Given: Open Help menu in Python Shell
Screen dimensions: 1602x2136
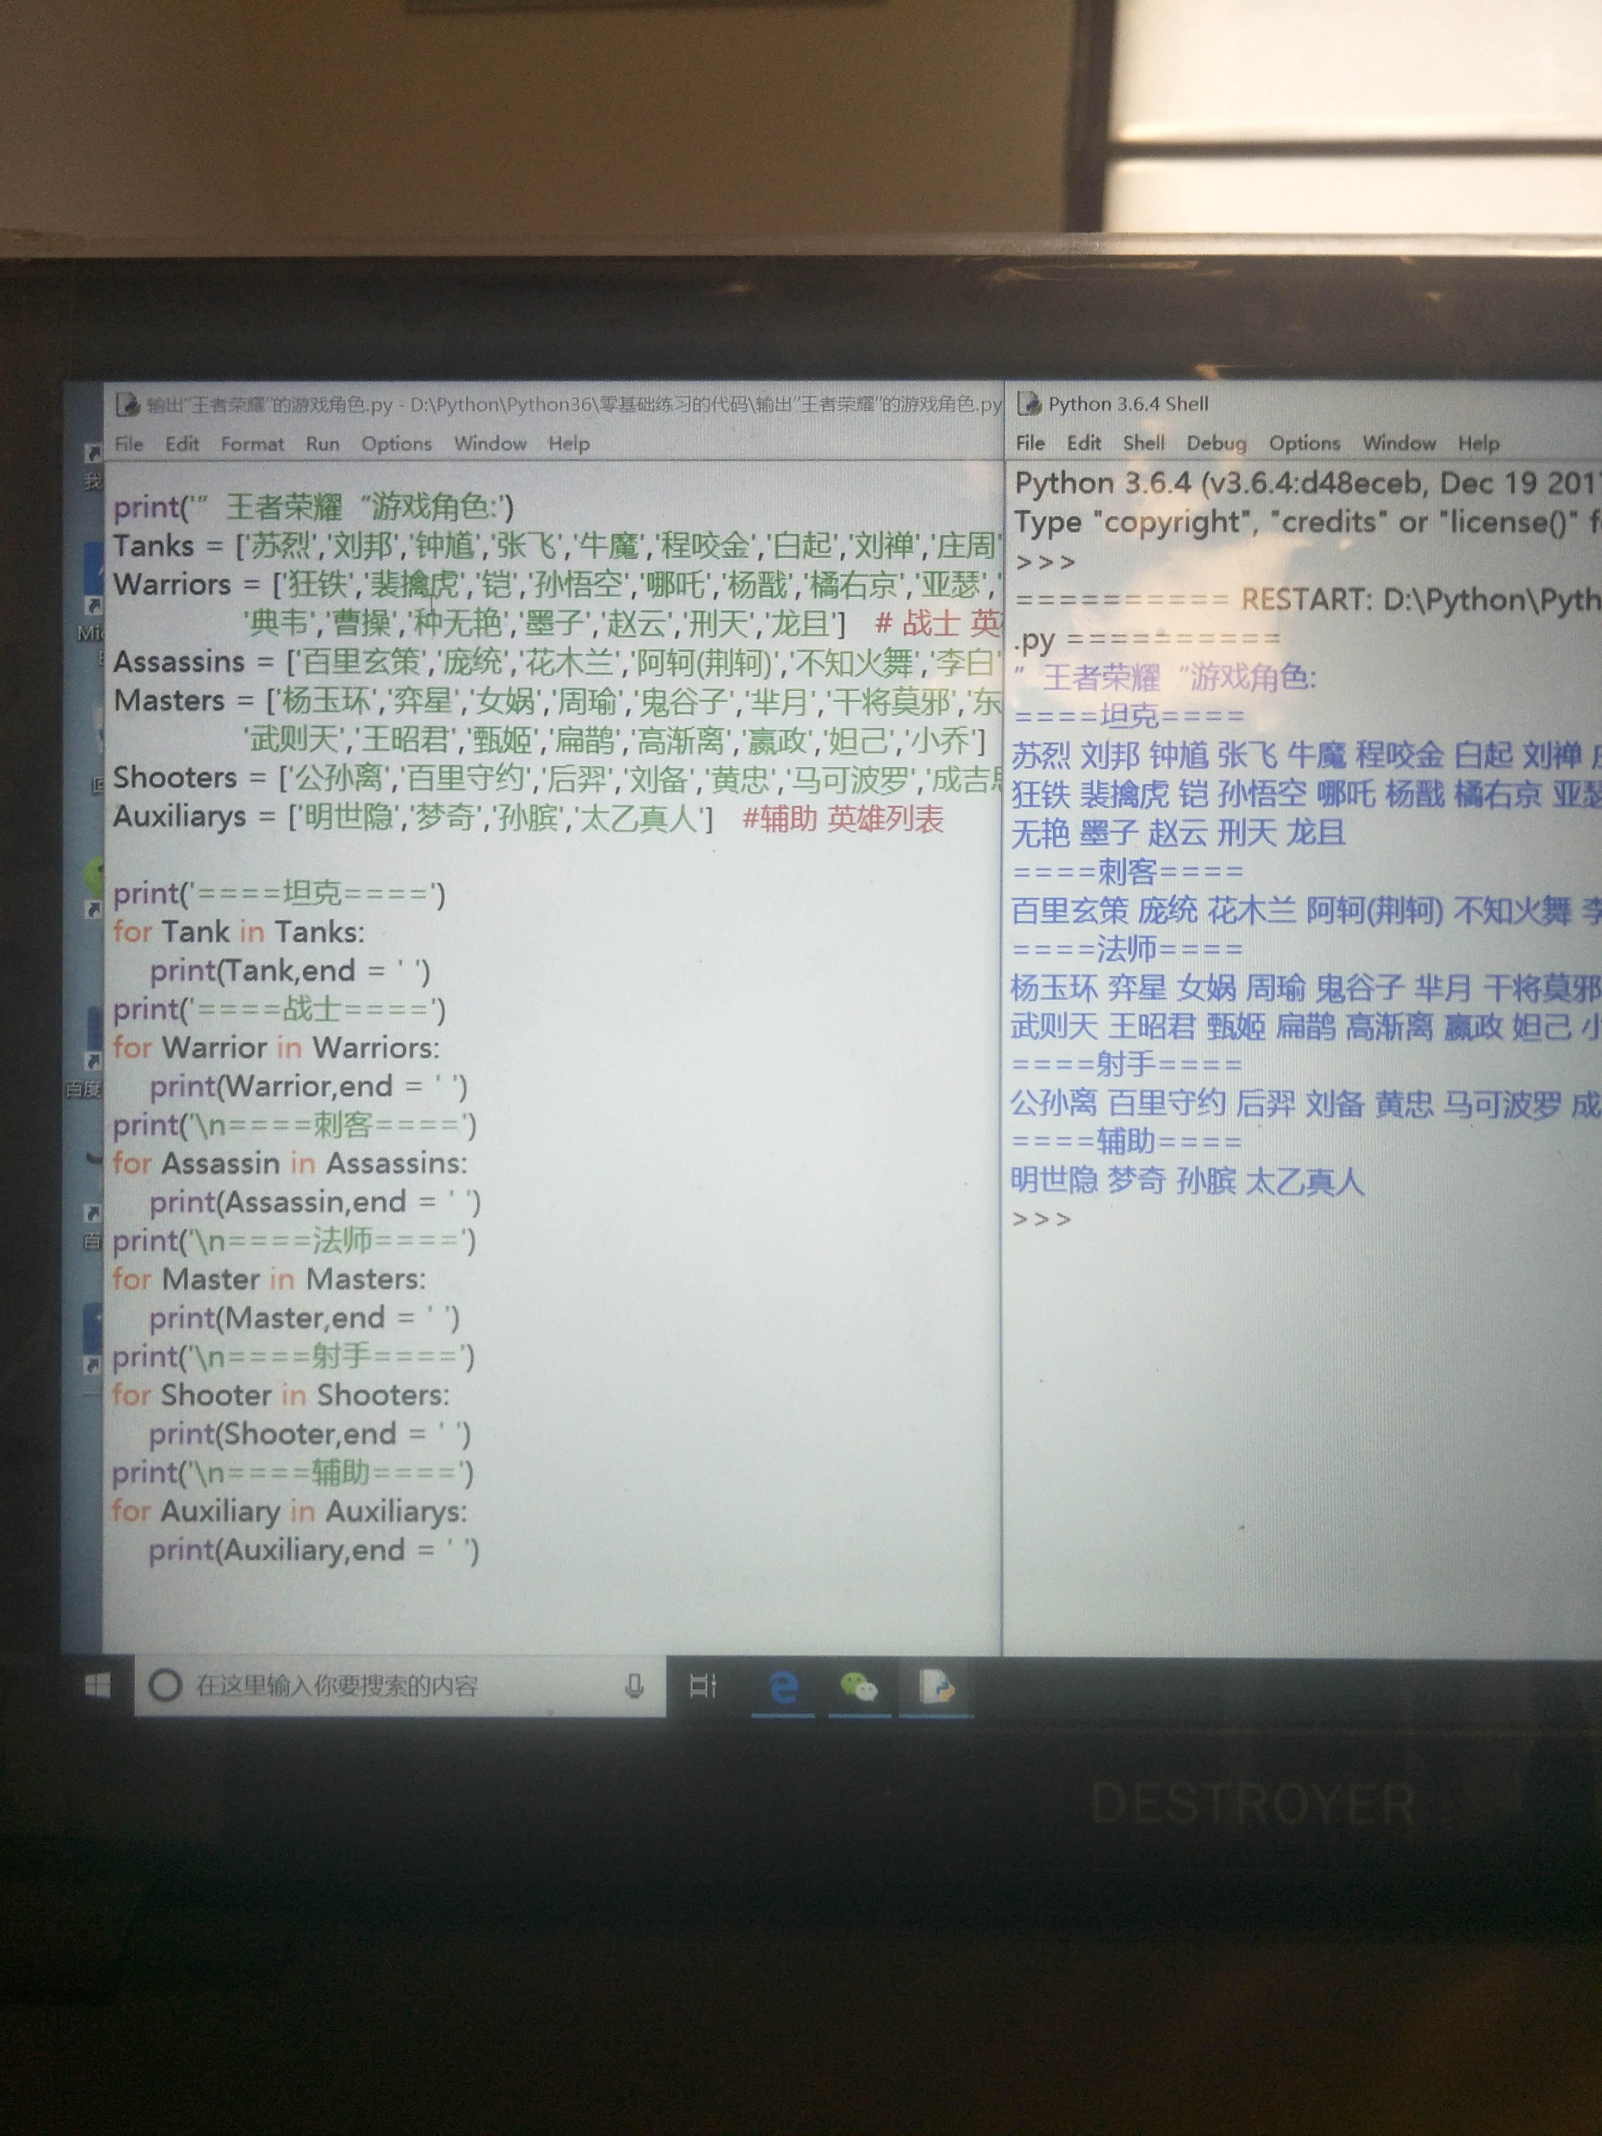Looking at the screenshot, I should click(x=1478, y=443).
